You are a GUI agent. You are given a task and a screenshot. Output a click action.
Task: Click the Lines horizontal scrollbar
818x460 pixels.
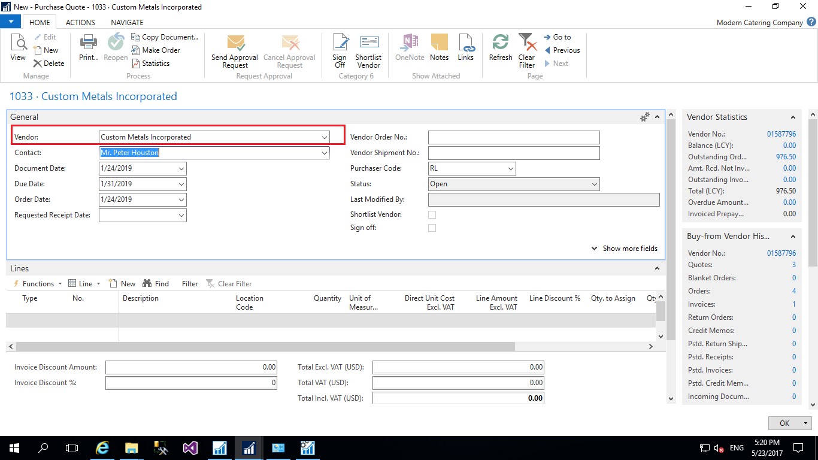pos(265,346)
